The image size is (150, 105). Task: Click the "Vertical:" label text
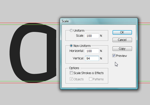78,58
